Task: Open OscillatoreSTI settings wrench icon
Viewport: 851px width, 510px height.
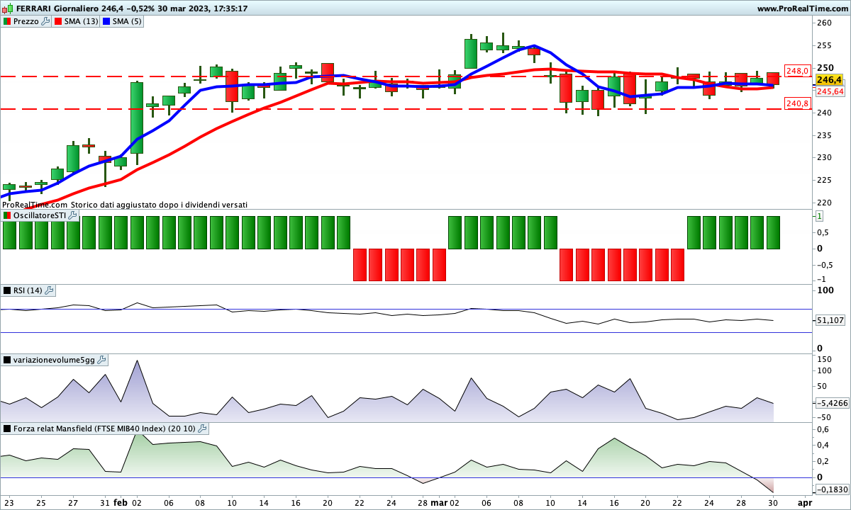Action: coord(72,215)
